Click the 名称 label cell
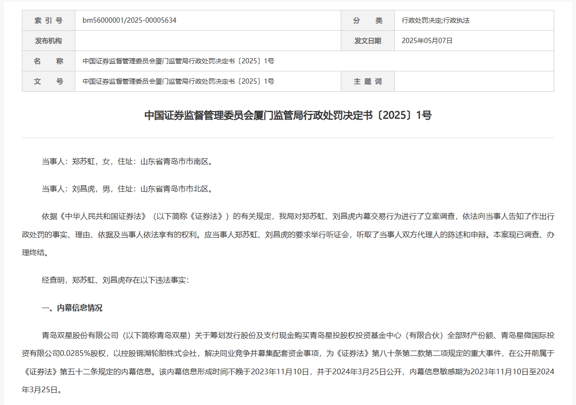 [48, 61]
